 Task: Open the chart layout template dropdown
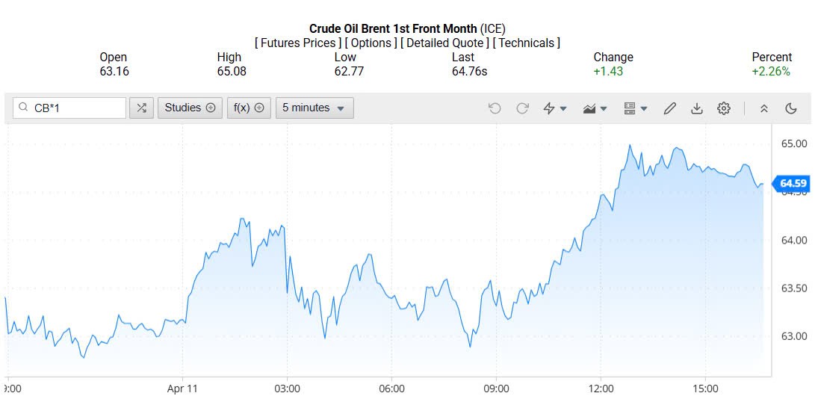(x=635, y=108)
